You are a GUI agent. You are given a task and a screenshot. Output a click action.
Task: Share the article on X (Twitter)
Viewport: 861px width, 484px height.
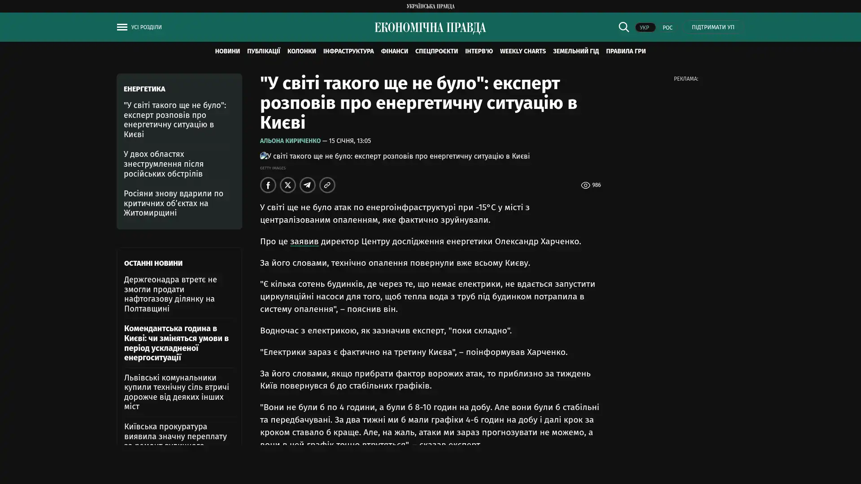(x=287, y=185)
